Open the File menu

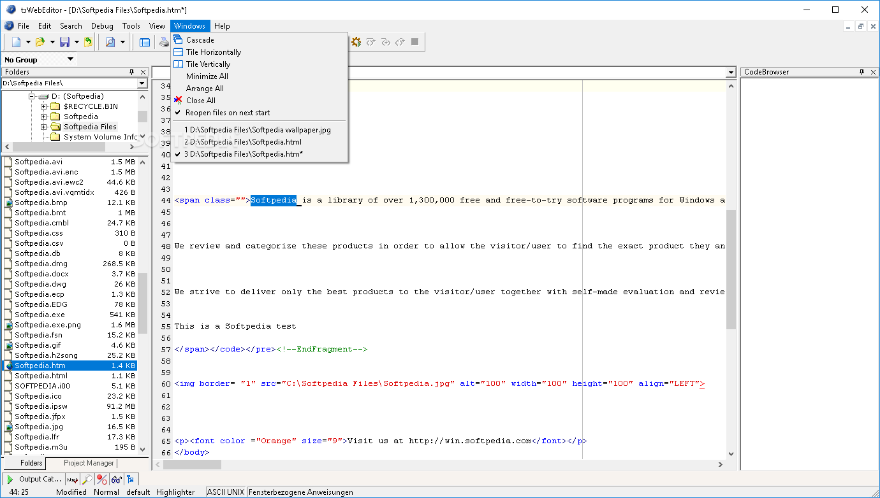click(23, 26)
